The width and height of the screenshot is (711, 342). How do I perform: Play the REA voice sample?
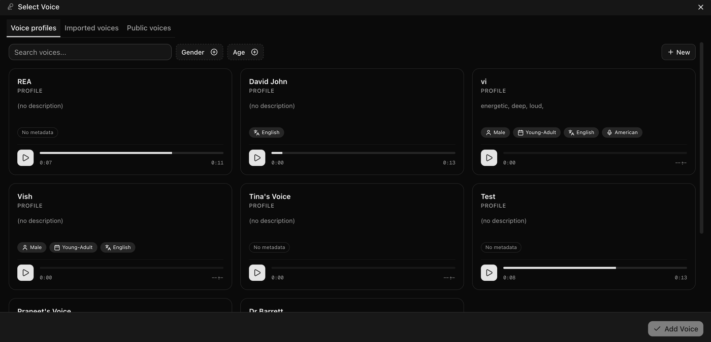(x=25, y=158)
